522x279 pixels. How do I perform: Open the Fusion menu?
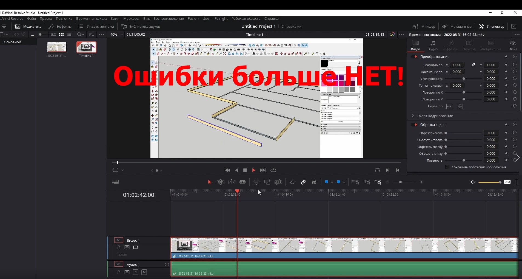point(193,19)
